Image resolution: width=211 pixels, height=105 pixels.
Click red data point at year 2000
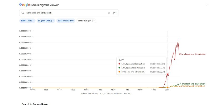[167, 74]
